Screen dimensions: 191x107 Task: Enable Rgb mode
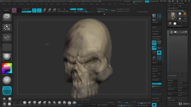coord(64,9)
